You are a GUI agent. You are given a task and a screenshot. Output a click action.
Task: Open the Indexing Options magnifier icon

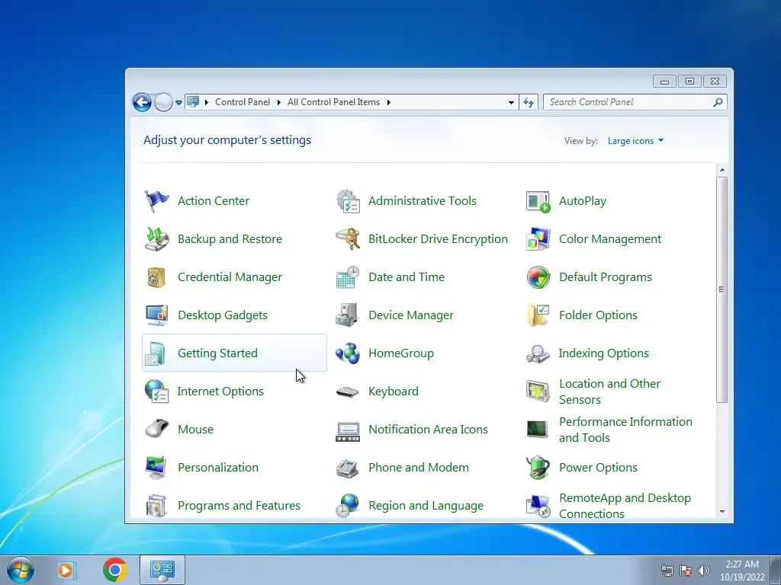(x=538, y=353)
